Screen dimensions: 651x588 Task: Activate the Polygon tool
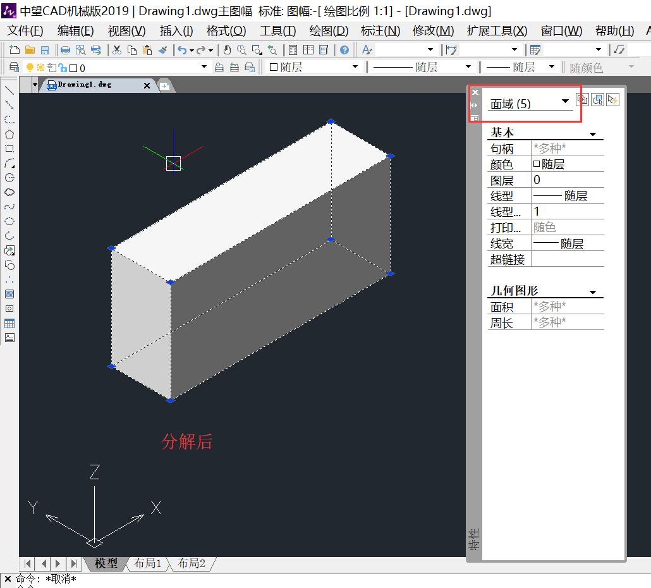pos(9,134)
